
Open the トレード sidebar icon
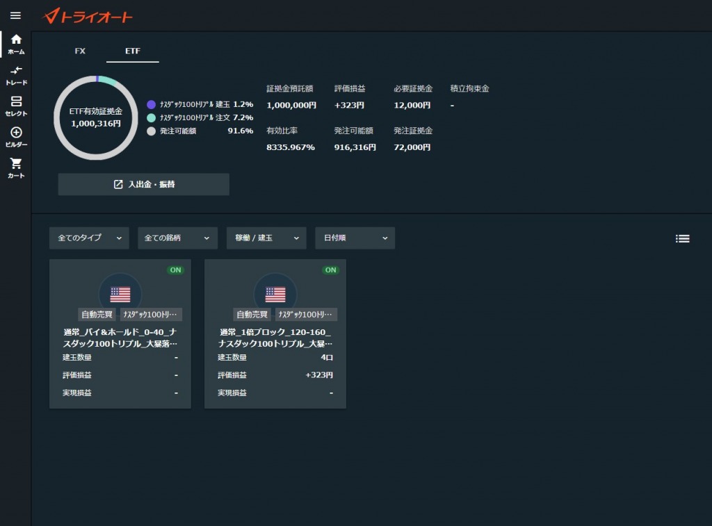point(16,75)
